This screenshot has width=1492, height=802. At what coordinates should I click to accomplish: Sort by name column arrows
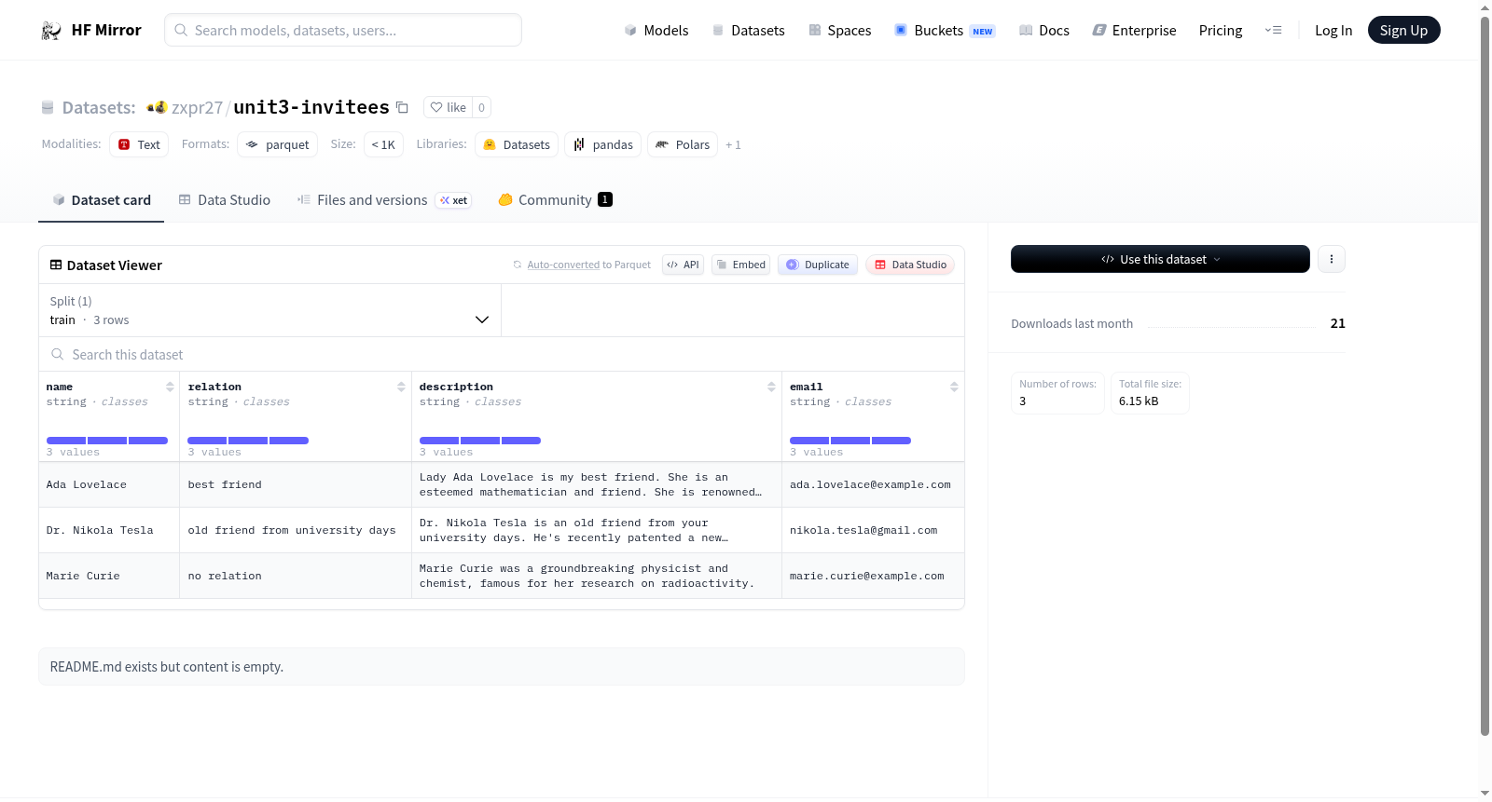170,387
